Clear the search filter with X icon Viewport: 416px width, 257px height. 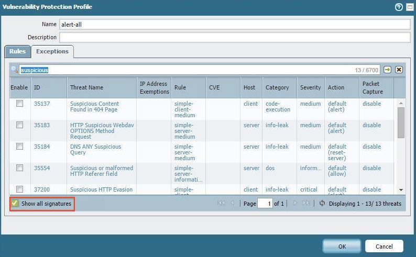(x=399, y=70)
